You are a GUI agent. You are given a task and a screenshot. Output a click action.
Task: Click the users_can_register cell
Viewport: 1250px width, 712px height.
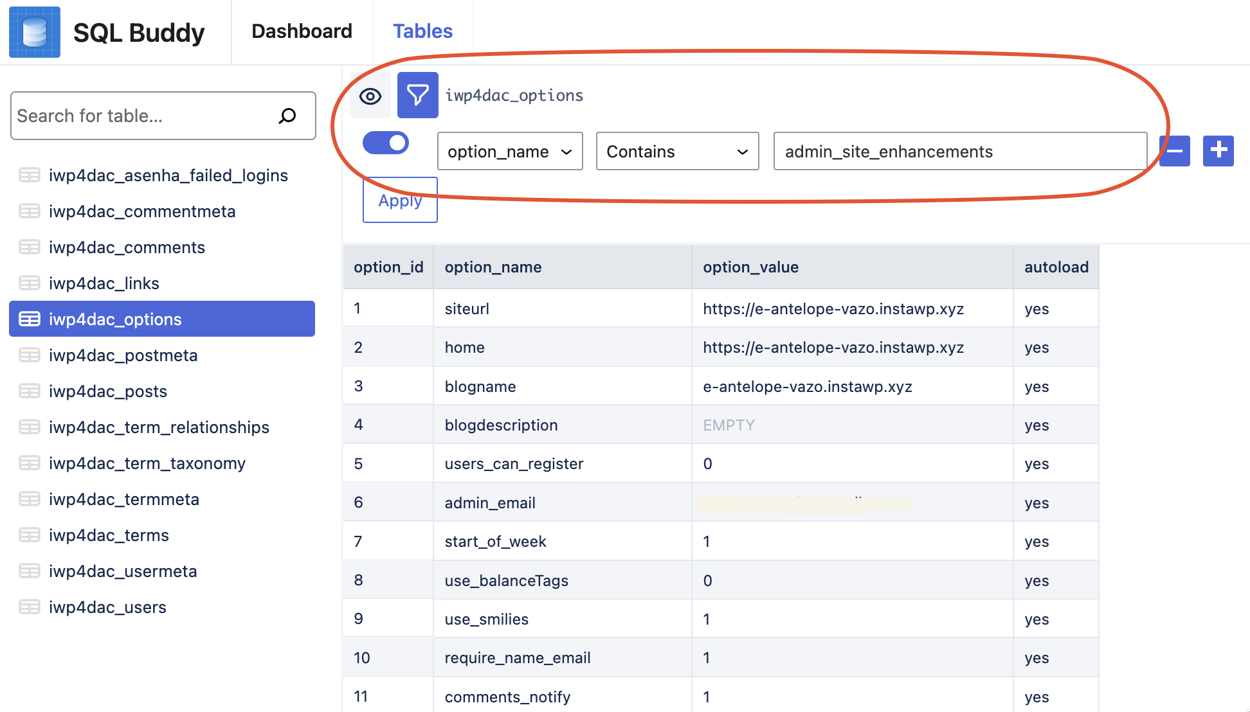pyautogui.click(x=563, y=463)
